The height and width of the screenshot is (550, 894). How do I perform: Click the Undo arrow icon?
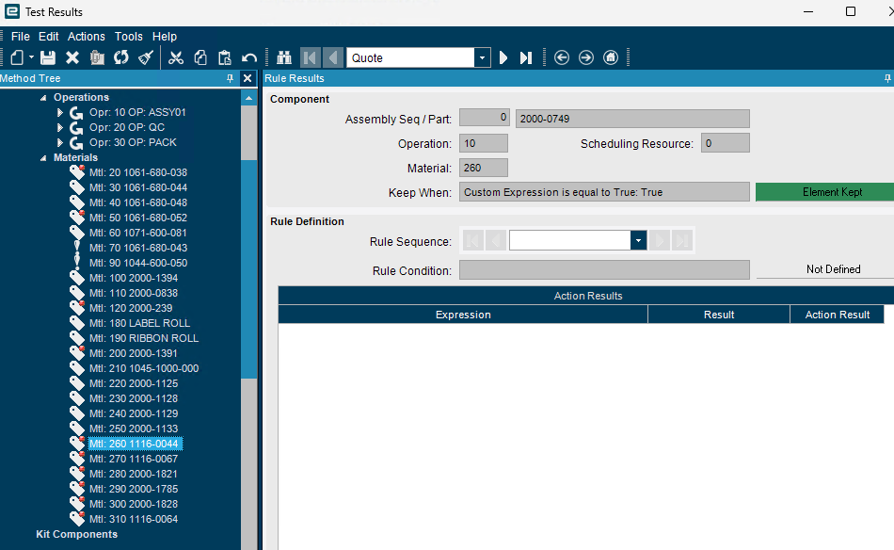249,57
